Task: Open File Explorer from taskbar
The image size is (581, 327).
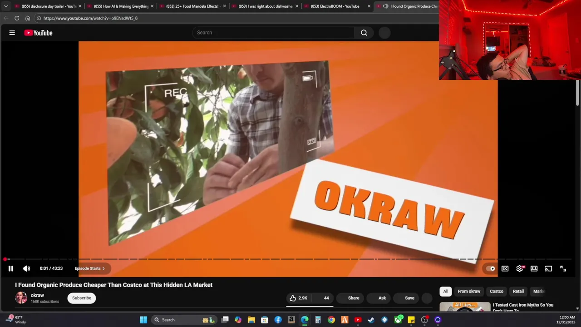Action: click(x=251, y=320)
